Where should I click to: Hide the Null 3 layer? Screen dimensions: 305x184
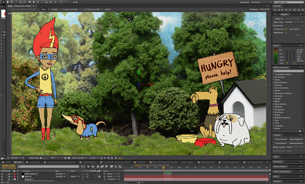click(2, 177)
